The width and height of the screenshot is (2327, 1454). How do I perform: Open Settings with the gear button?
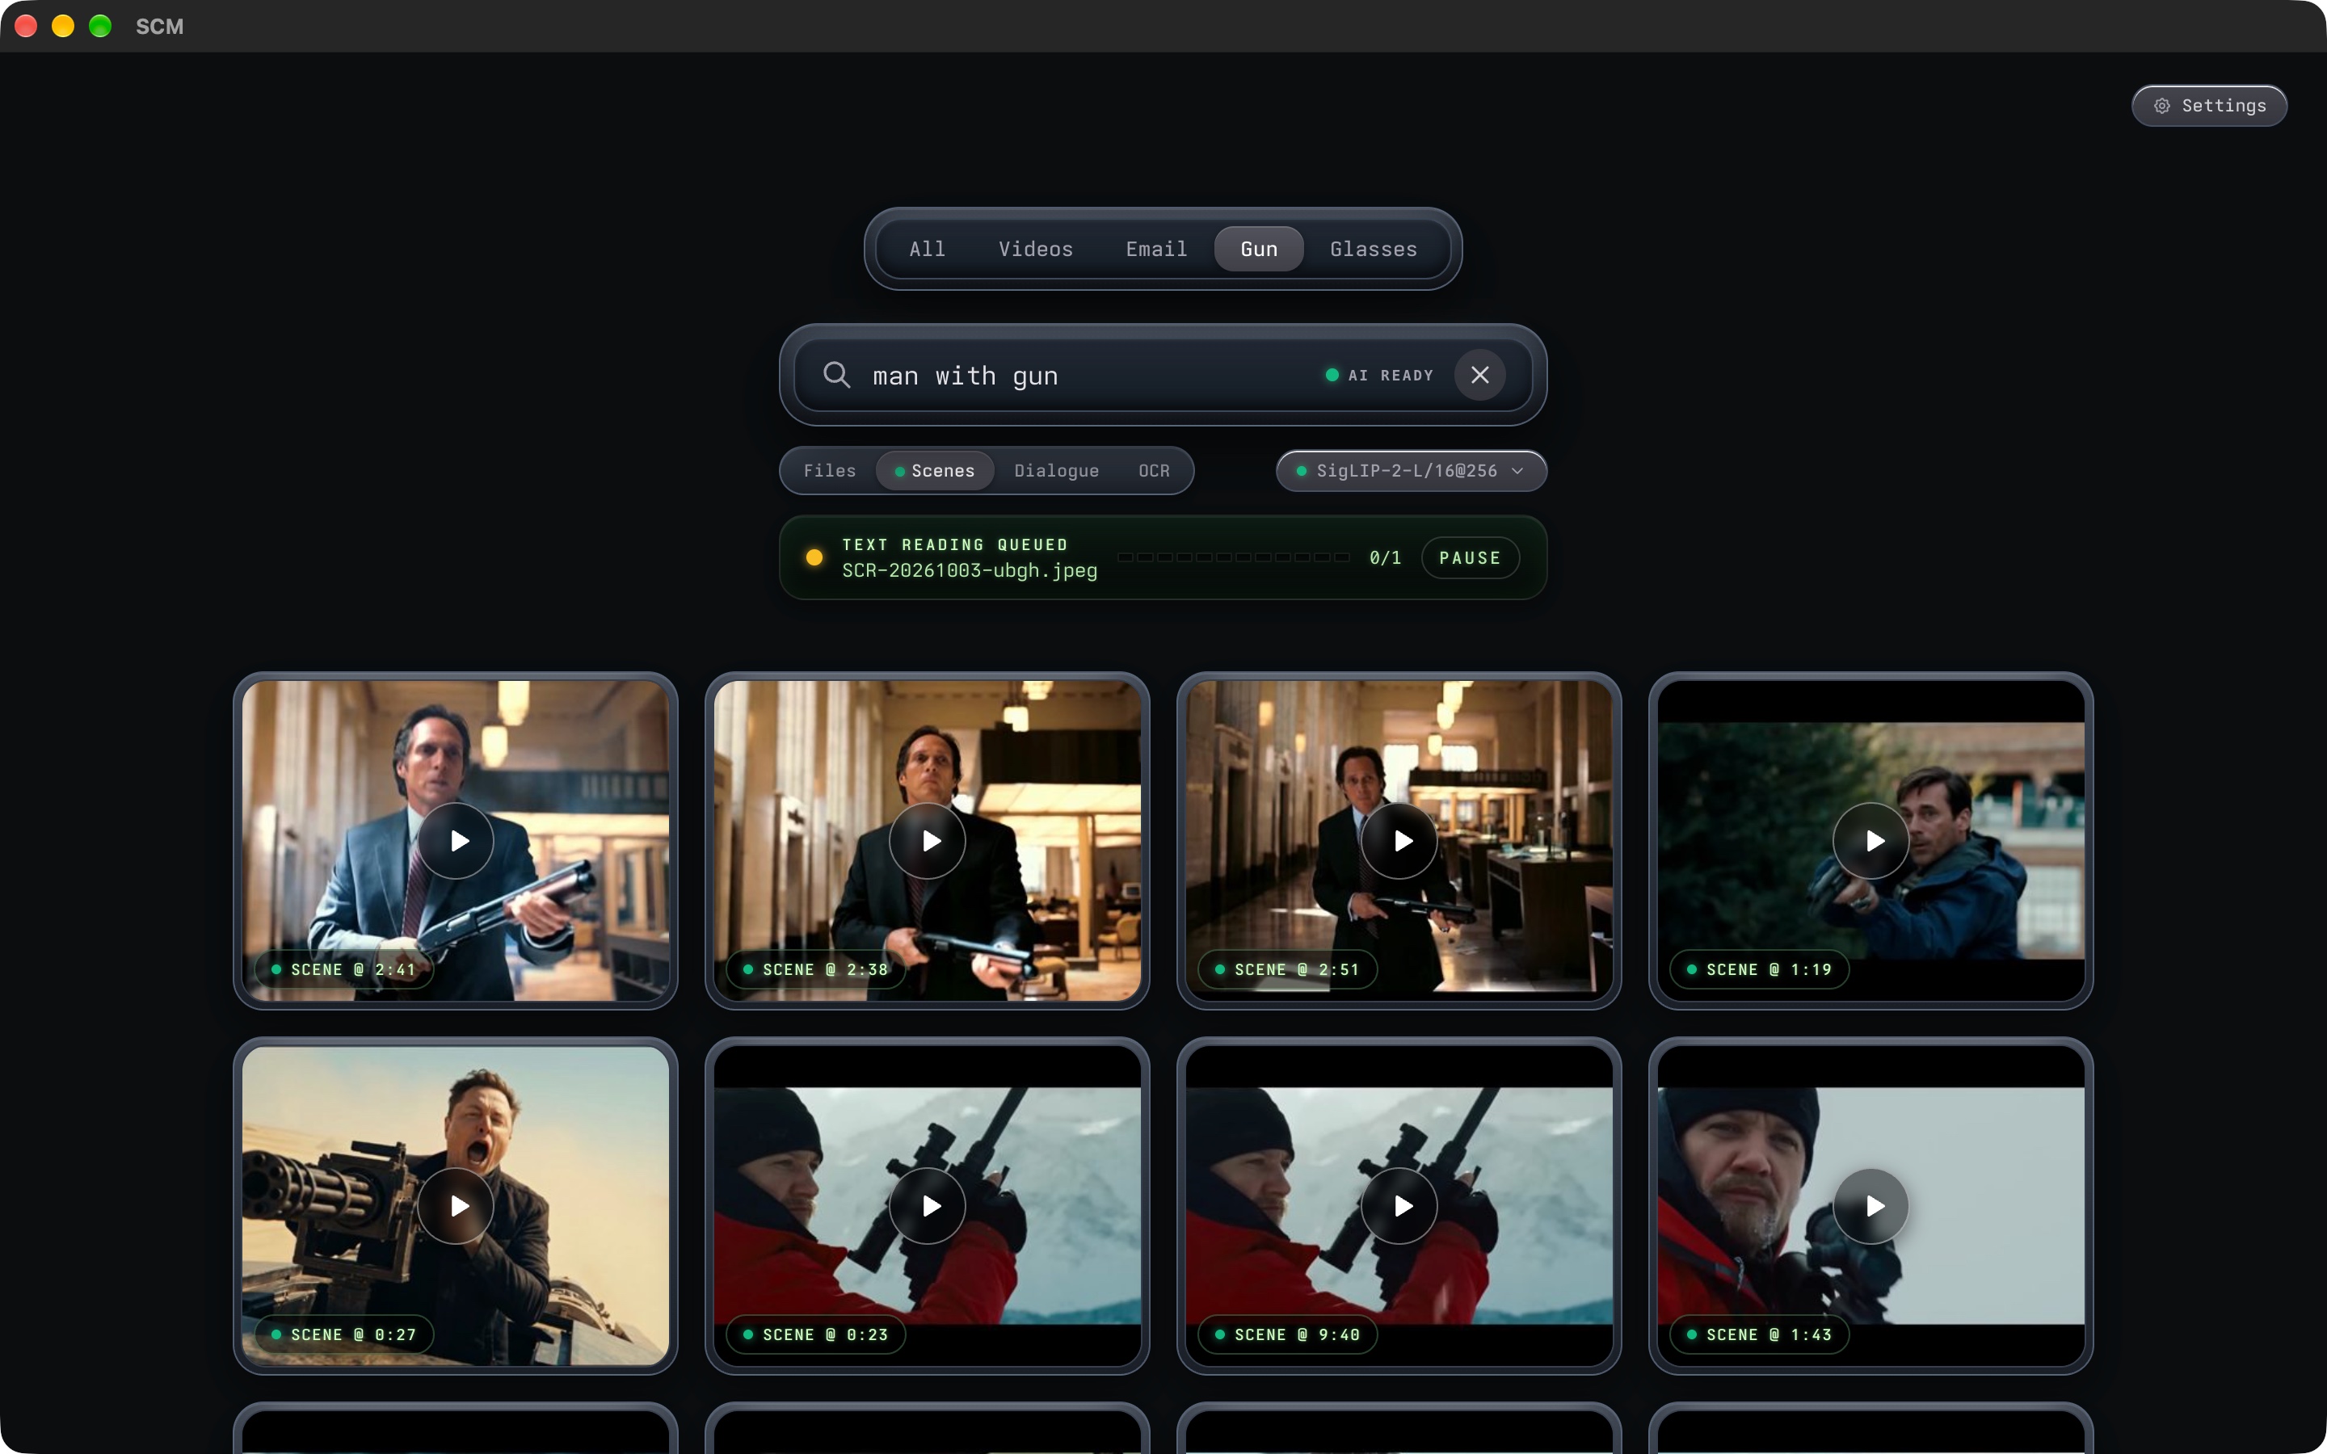tap(2209, 106)
